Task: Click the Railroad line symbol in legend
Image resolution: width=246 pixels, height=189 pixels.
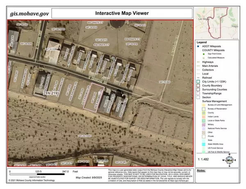Action: point(198,78)
